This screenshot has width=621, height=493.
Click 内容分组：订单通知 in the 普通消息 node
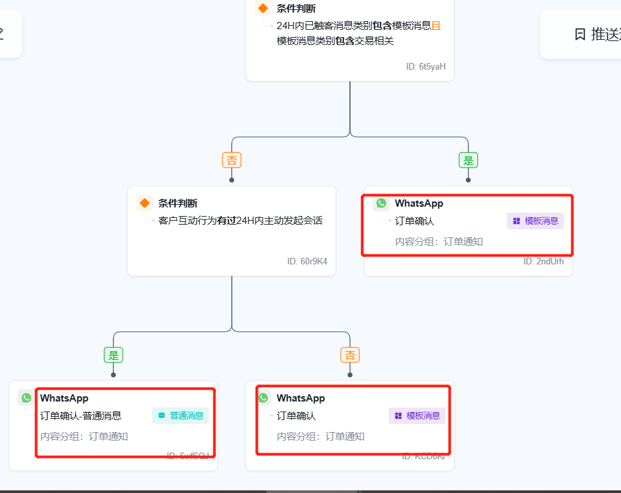pyautogui.click(x=84, y=437)
